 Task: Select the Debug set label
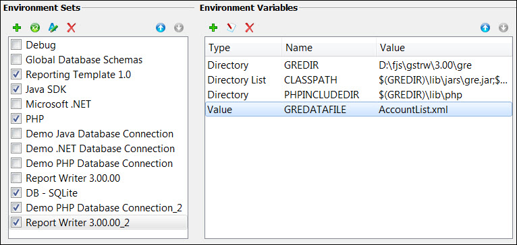click(41, 44)
